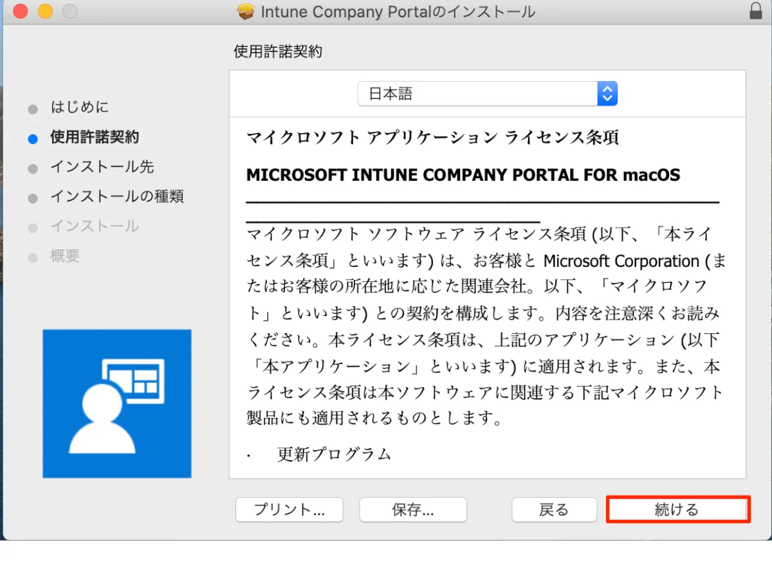772x566 pixels.
Task: Click the blue bullet beside 使用許諾契約
Action: [33, 139]
